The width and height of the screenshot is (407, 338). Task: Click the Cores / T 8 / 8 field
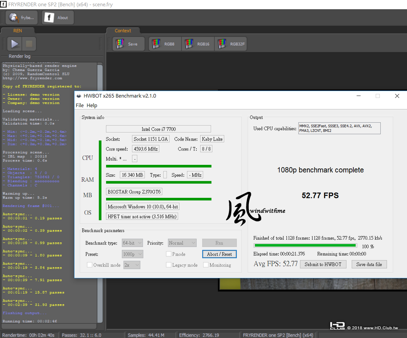coord(206,149)
